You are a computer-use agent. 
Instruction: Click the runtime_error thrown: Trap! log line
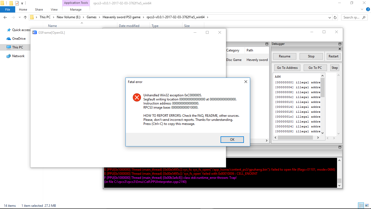coord(170,178)
